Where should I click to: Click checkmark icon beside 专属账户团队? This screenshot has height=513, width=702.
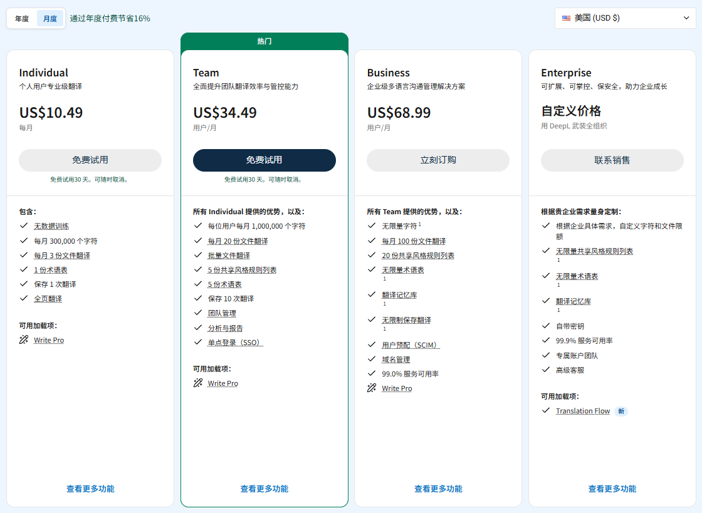pyautogui.click(x=546, y=355)
